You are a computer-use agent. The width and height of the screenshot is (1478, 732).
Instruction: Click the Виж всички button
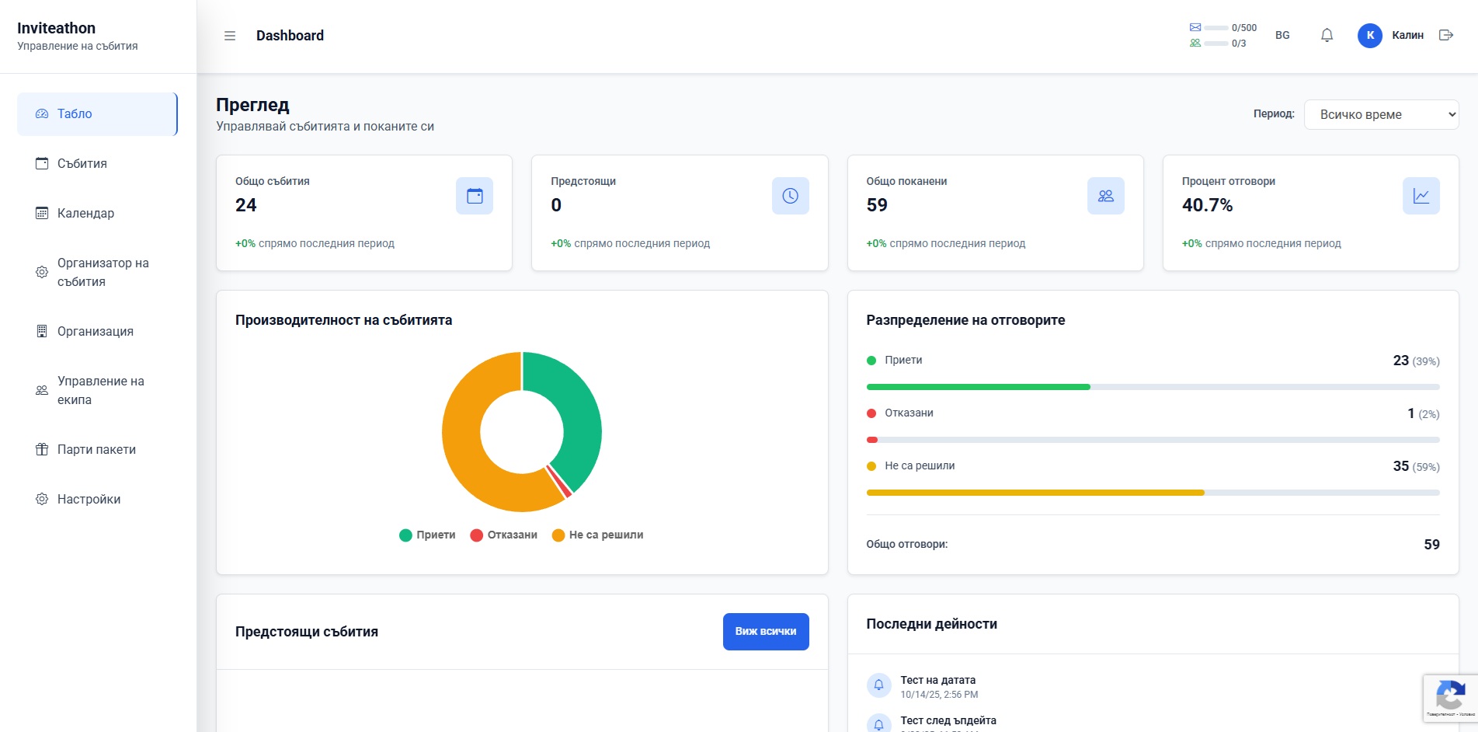765,631
